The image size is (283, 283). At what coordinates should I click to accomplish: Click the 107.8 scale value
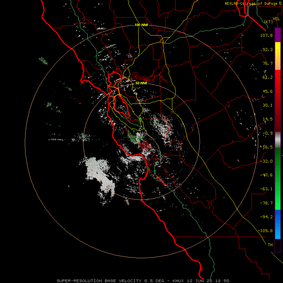click(x=266, y=35)
